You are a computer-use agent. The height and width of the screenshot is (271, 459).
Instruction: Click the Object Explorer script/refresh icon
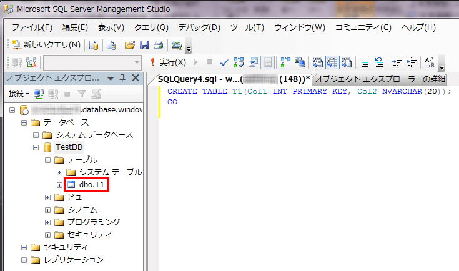click(x=96, y=94)
